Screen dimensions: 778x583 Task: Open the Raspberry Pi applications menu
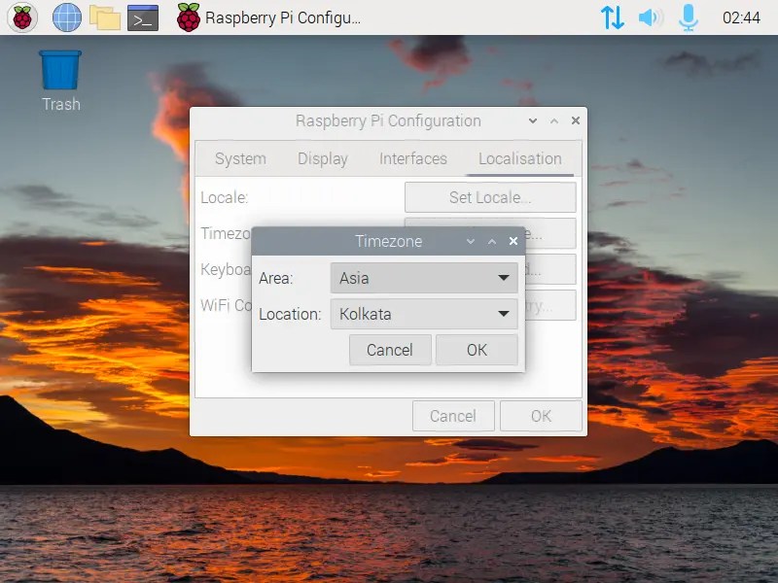[20, 17]
